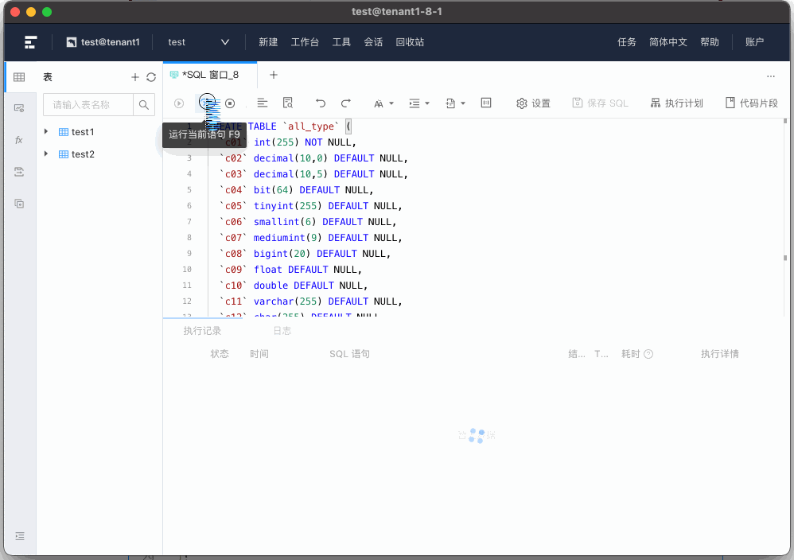Show help for the 耗时 column
Image resolution: width=794 pixels, height=560 pixels.
click(x=648, y=354)
